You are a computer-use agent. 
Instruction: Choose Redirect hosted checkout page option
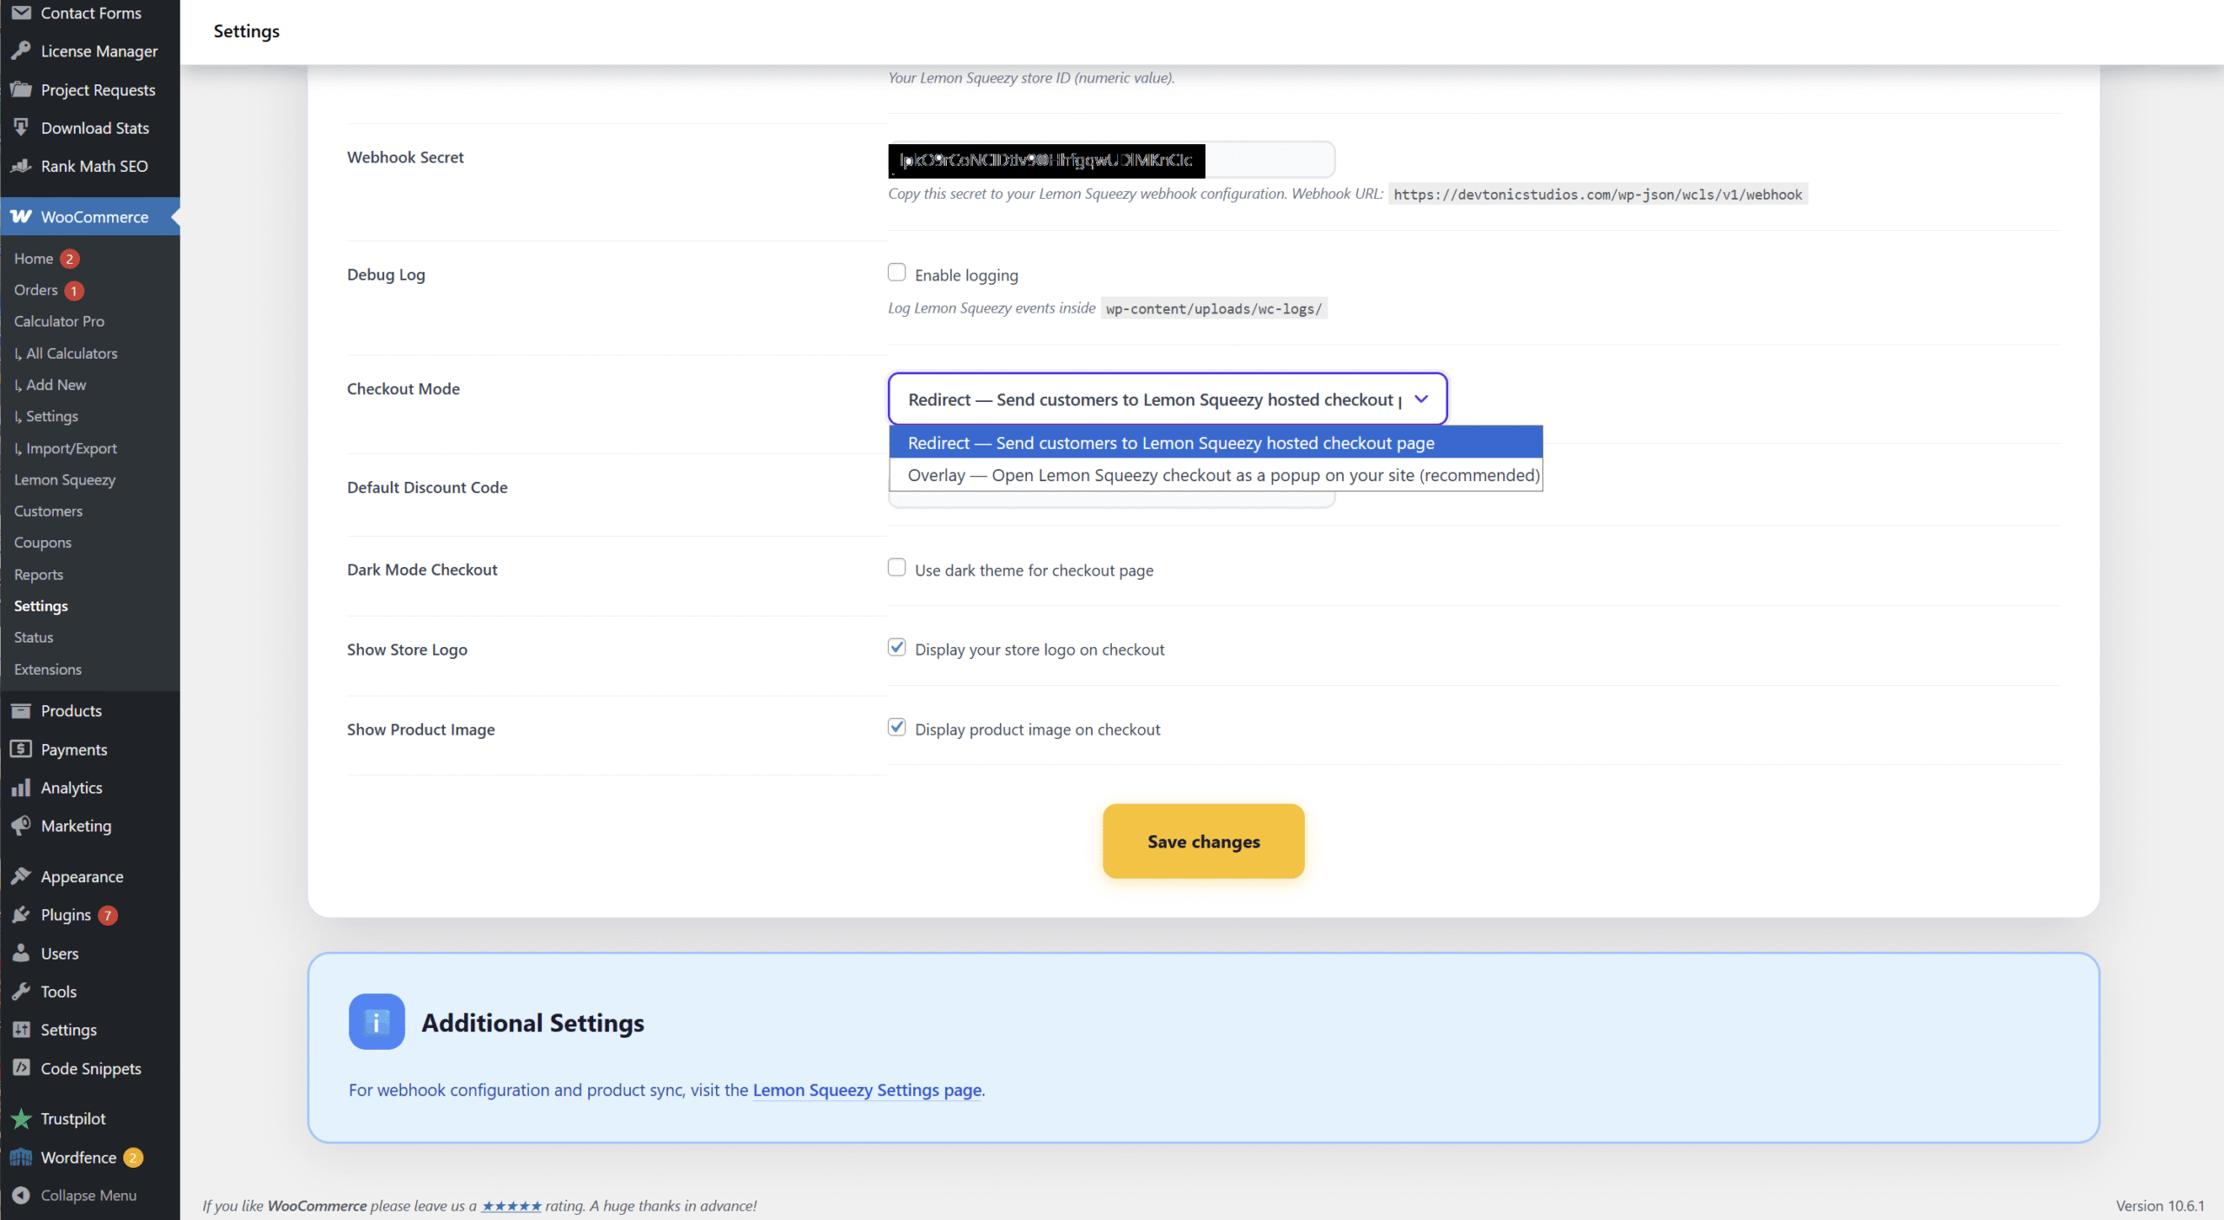pos(1170,442)
